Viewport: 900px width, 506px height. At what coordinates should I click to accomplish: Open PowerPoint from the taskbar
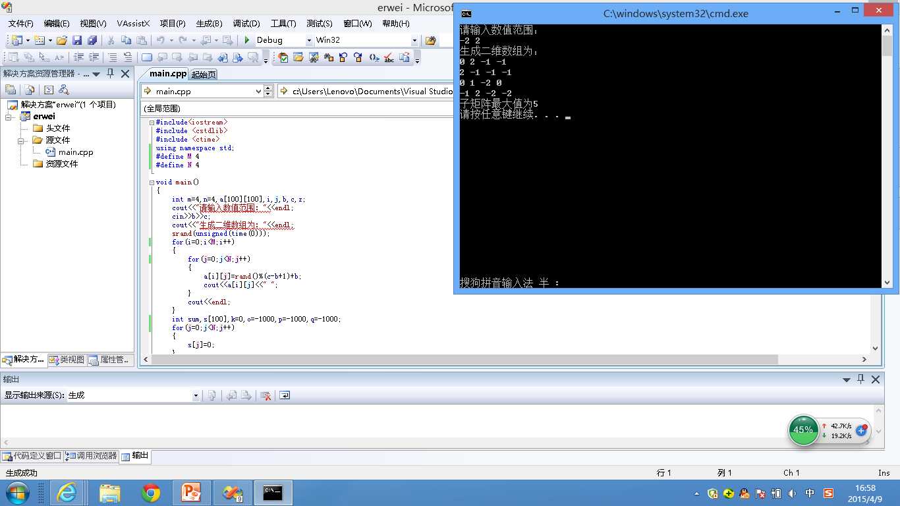tap(192, 493)
